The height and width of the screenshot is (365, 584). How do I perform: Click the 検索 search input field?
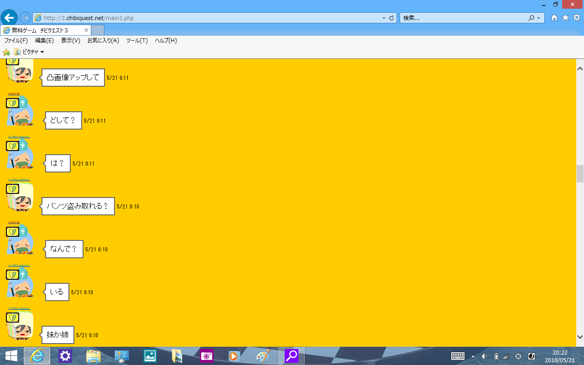[463, 18]
